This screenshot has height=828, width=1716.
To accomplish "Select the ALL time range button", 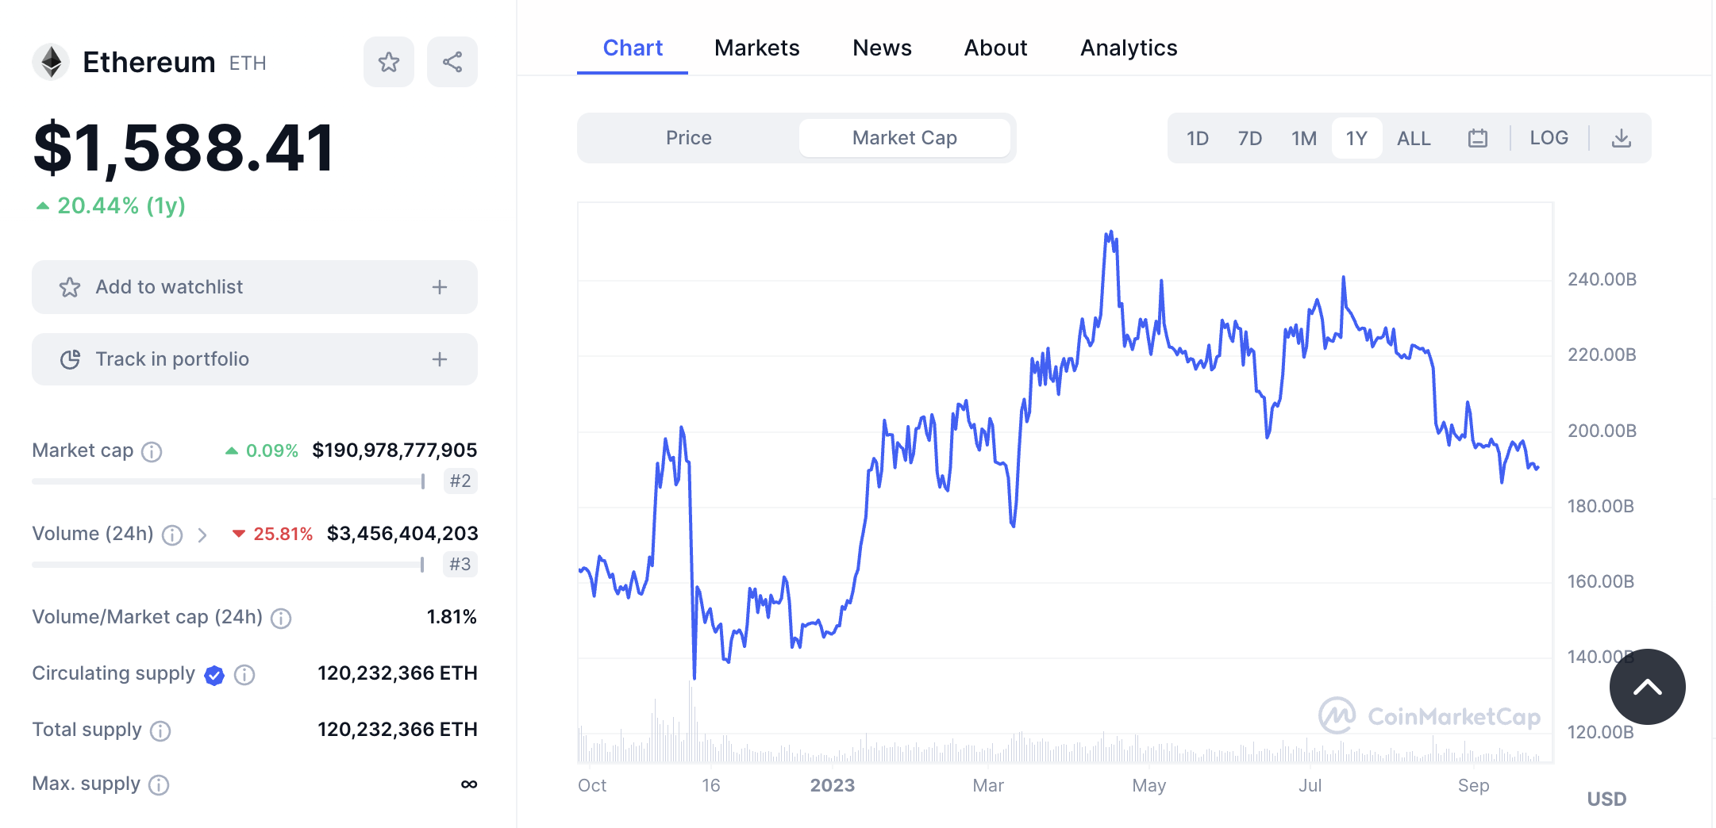I will pyautogui.click(x=1413, y=139).
